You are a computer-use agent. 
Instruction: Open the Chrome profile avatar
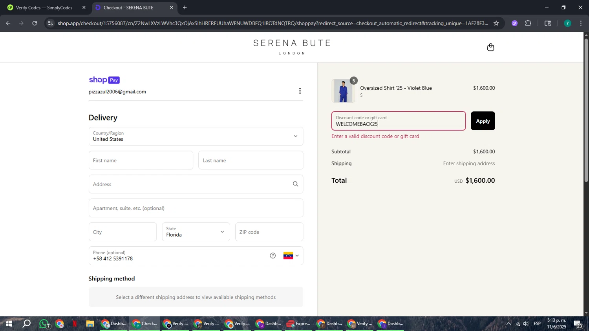click(x=567, y=23)
